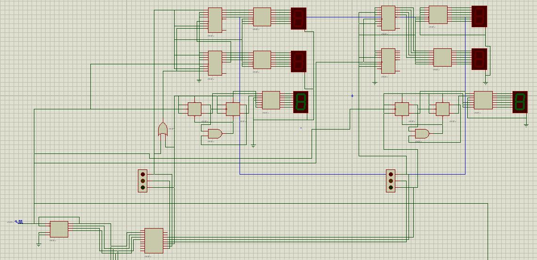
Task: Select second flip-flop in right circuit
Action: (x=442, y=109)
